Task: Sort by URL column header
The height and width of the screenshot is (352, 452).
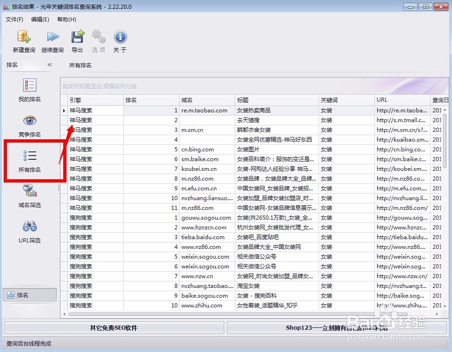Action: [402, 100]
